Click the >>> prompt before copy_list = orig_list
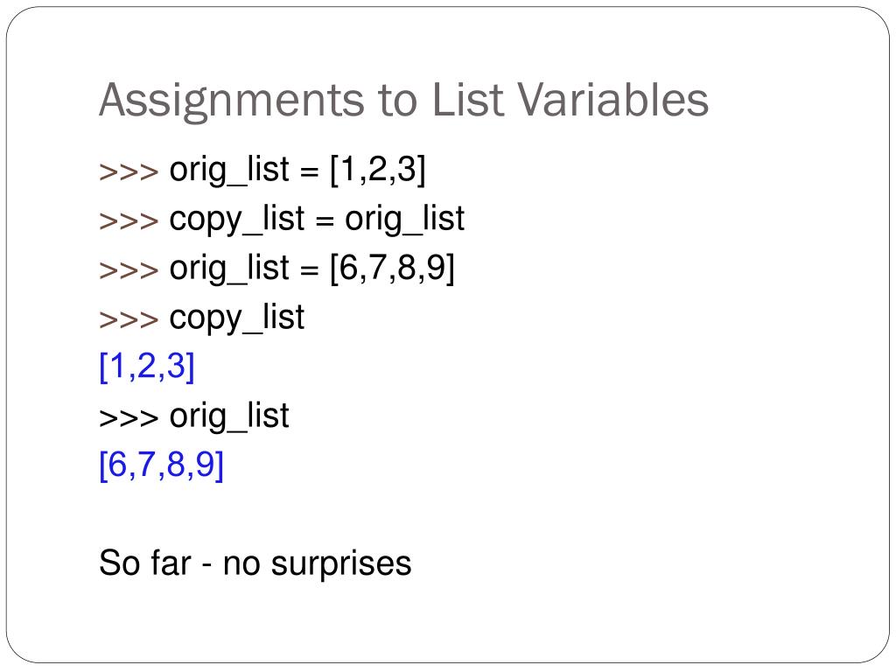Viewport: 896px width, 672px height. [x=129, y=220]
